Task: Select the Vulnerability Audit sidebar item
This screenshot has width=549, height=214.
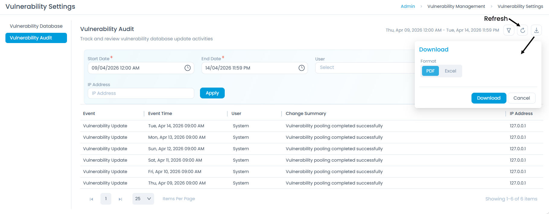Action: pos(36,38)
